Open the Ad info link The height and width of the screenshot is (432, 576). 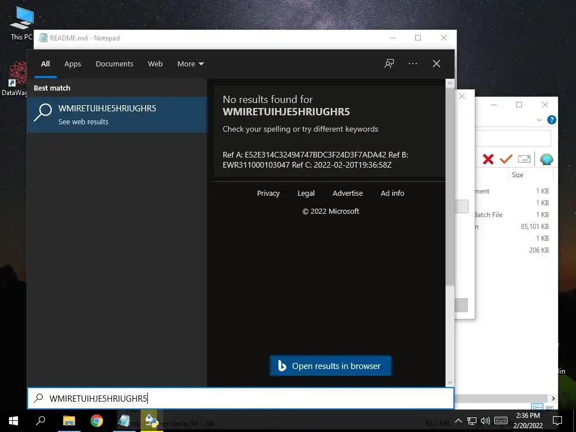(392, 193)
